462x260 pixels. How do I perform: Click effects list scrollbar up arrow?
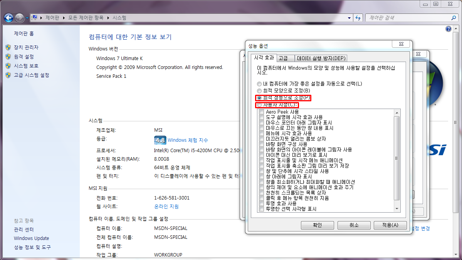(x=397, y=113)
